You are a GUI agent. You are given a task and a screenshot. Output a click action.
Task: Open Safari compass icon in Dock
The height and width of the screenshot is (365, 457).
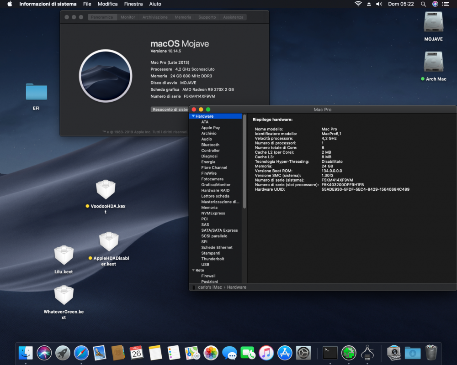[81, 353]
